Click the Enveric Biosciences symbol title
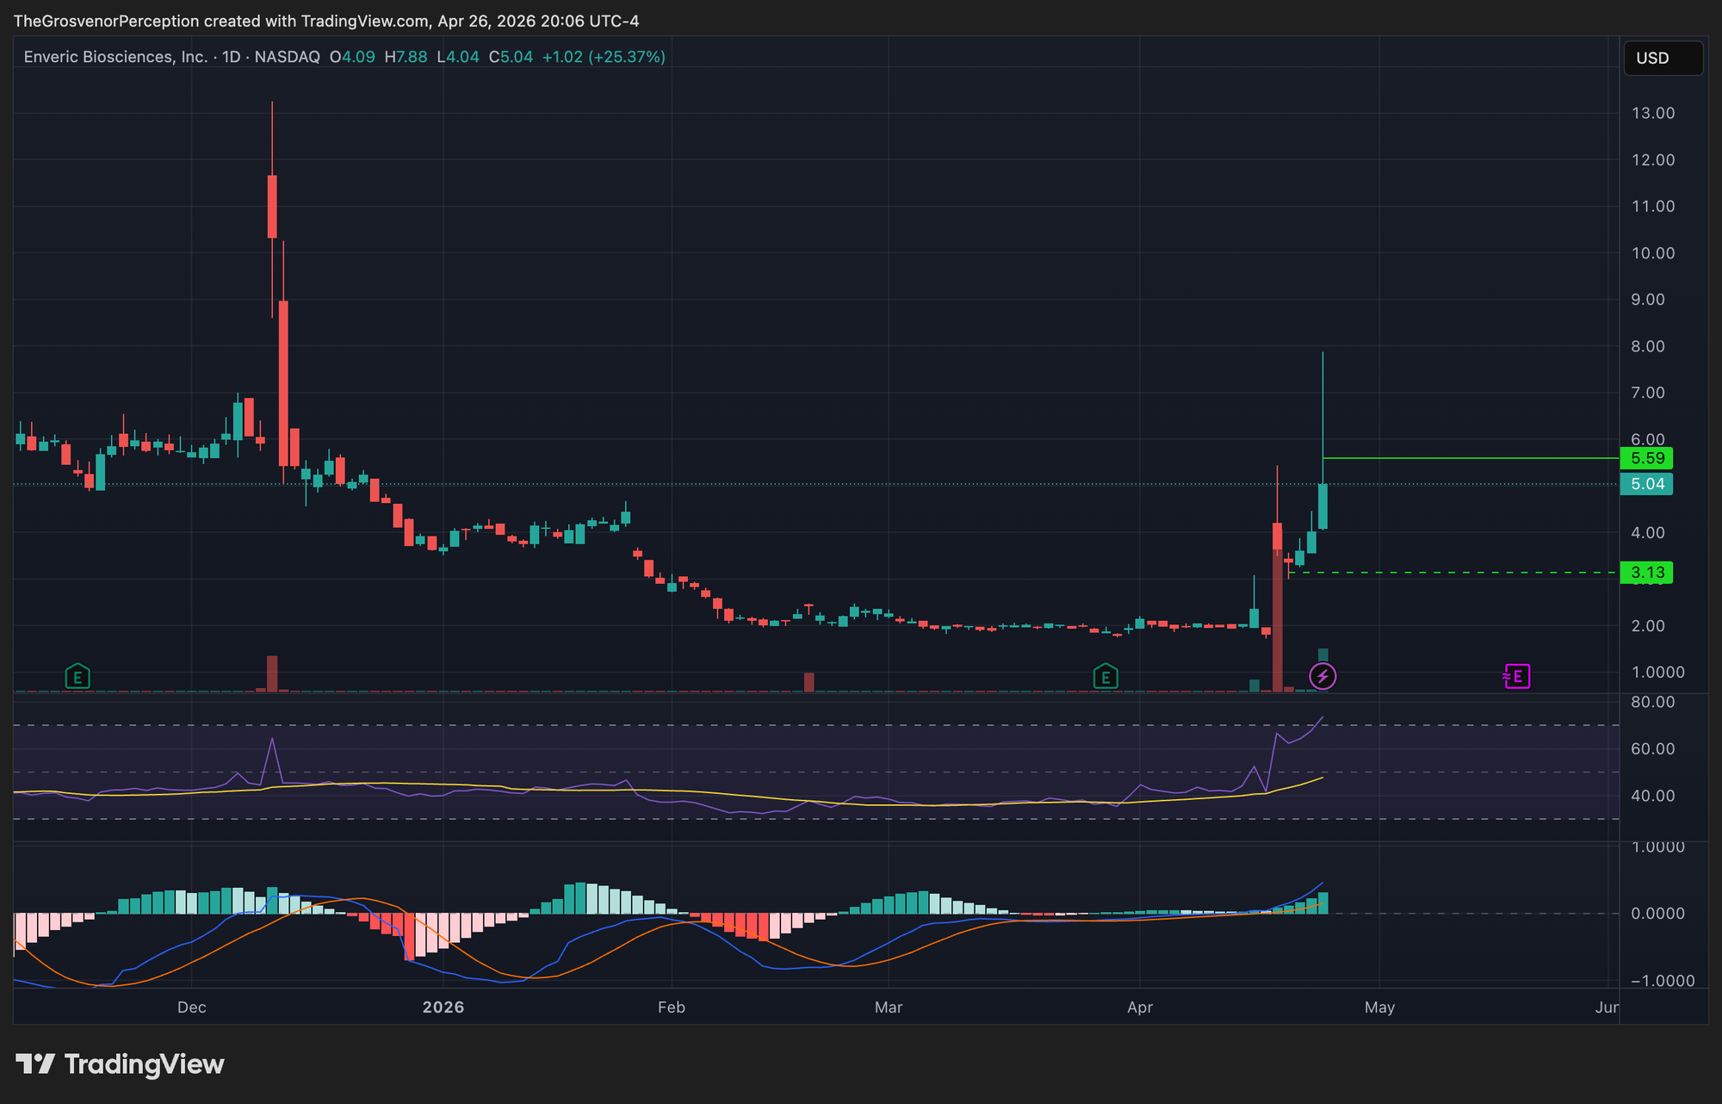Image resolution: width=1722 pixels, height=1104 pixels. click(x=115, y=57)
